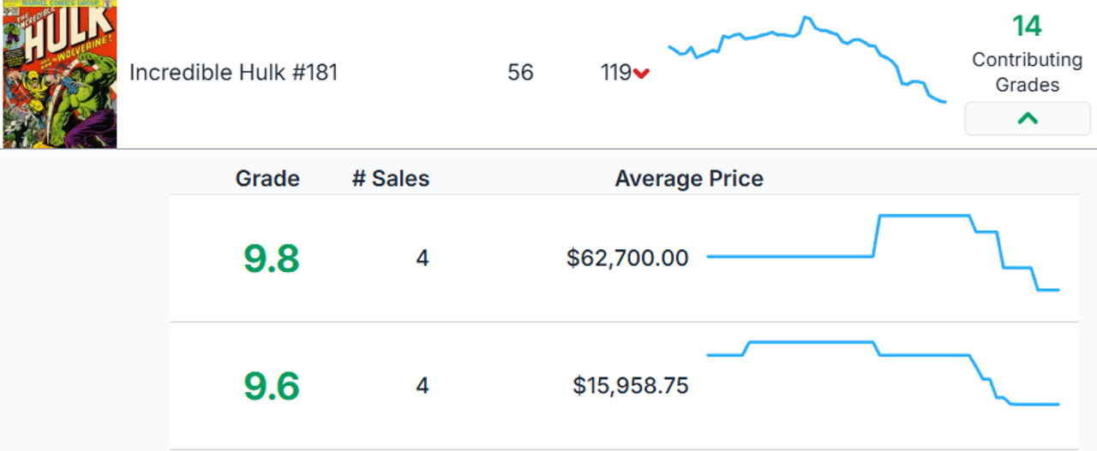Open the 9.6 grade price trend chart
This screenshot has width=1097, height=451.
(x=883, y=372)
